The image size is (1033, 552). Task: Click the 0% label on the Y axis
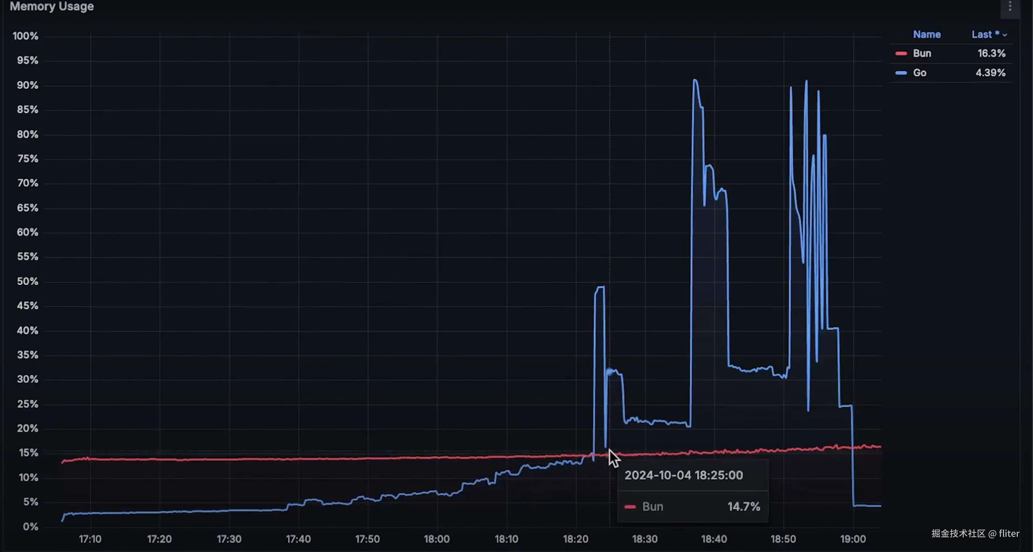(30, 527)
